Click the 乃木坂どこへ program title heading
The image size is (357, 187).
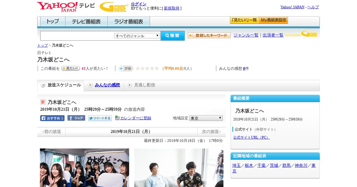coord(53,60)
